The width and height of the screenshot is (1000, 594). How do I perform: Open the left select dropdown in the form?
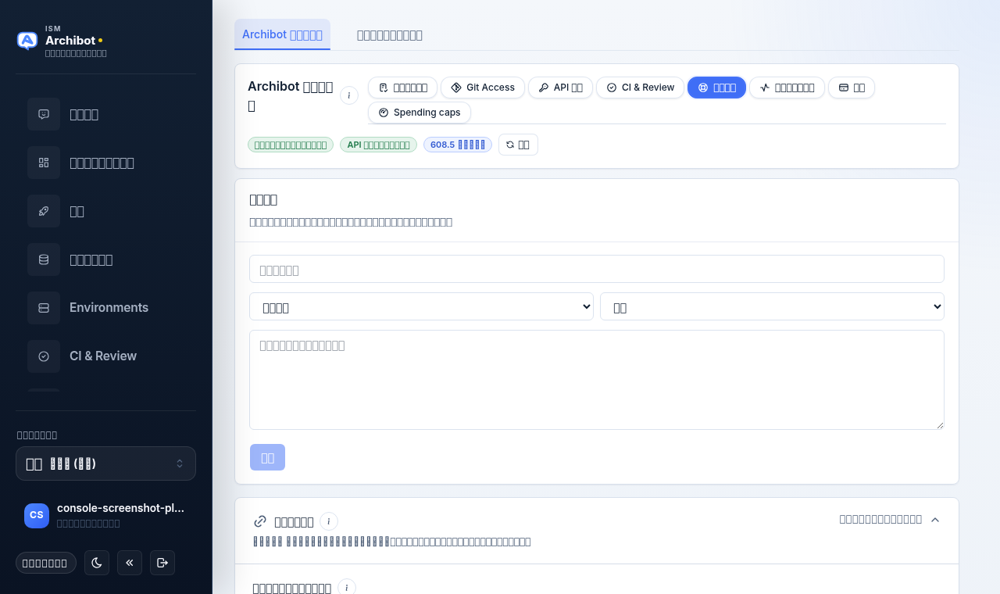421,306
